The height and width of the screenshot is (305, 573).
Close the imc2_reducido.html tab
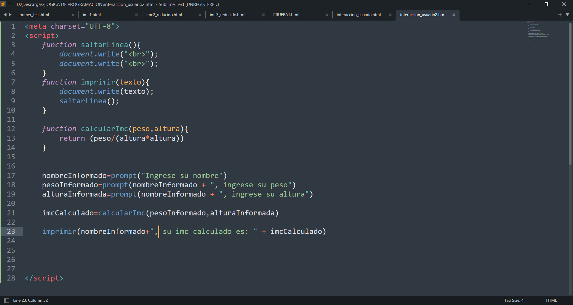(x=200, y=15)
